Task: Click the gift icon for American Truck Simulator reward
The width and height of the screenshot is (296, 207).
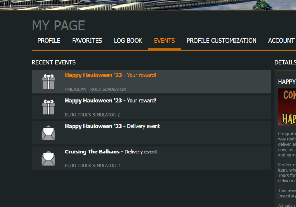Action: (49, 82)
